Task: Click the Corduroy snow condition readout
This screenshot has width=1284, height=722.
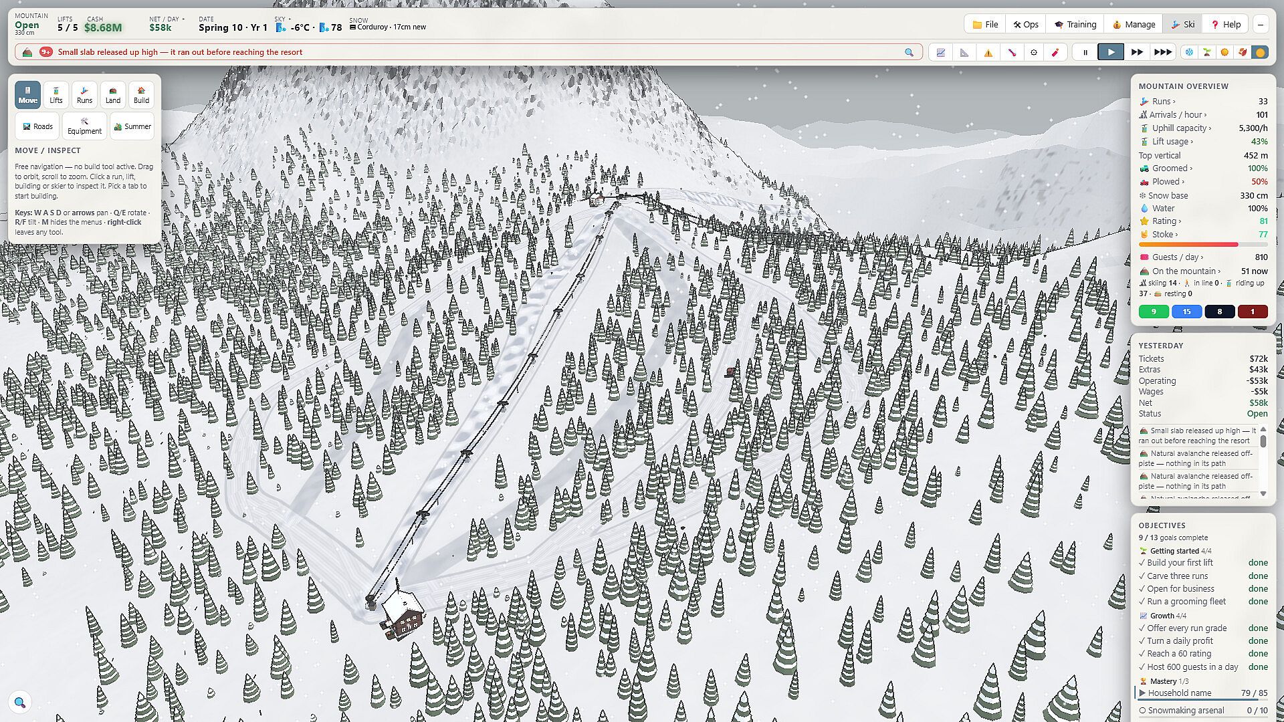Action: [x=388, y=27]
